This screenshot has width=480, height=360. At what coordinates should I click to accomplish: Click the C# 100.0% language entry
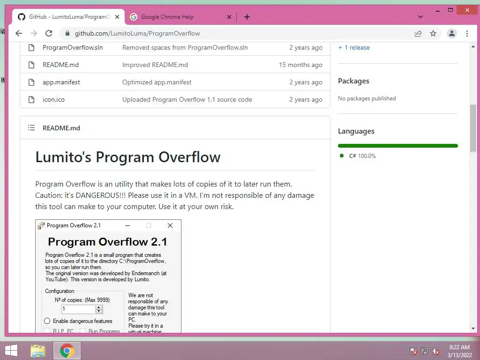(x=358, y=156)
